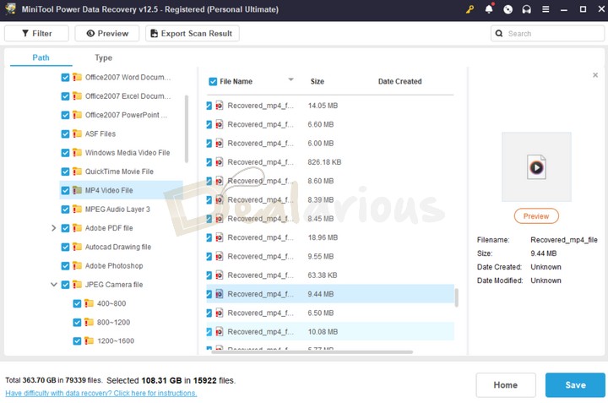Select the file sized 8.39 MB

pyautogui.click(x=330, y=199)
